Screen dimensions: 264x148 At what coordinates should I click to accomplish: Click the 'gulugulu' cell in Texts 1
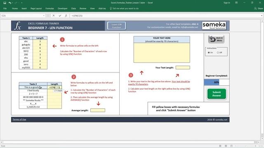pyautogui.click(x=26, y=45)
